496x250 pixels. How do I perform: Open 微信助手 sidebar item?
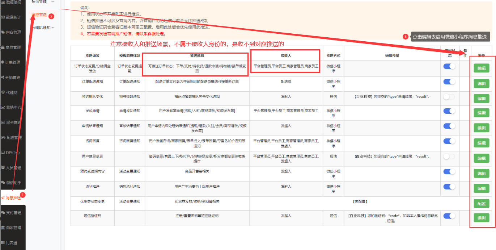(13, 183)
